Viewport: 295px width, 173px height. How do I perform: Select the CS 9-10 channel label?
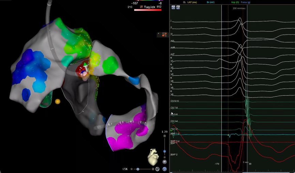pyautogui.click(x=175, y=101)
